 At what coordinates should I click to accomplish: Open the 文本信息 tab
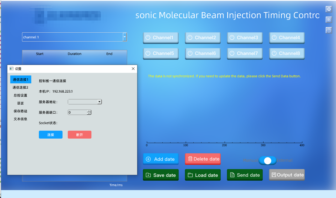pyautogui.click(x=20, y=119)
